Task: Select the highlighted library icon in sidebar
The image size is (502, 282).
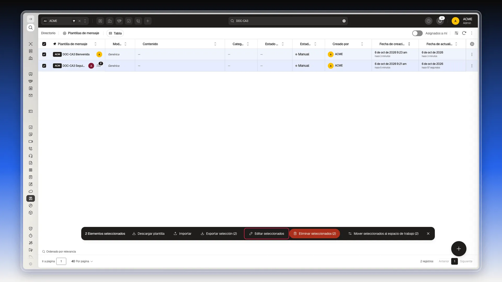Action: 31,198
